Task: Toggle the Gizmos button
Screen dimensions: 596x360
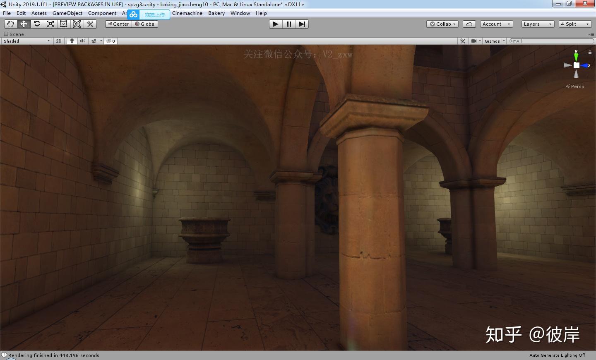Action: click(492, 41)
